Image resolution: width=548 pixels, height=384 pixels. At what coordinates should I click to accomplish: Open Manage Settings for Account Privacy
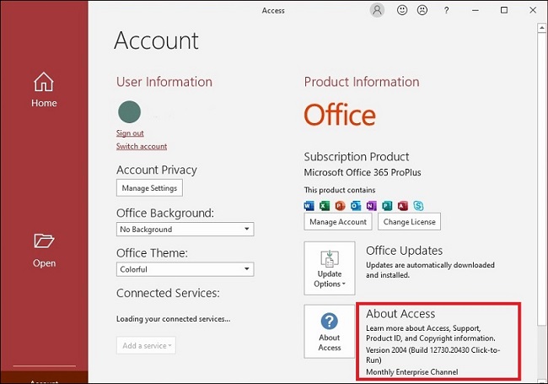click(x=149, y=188)
